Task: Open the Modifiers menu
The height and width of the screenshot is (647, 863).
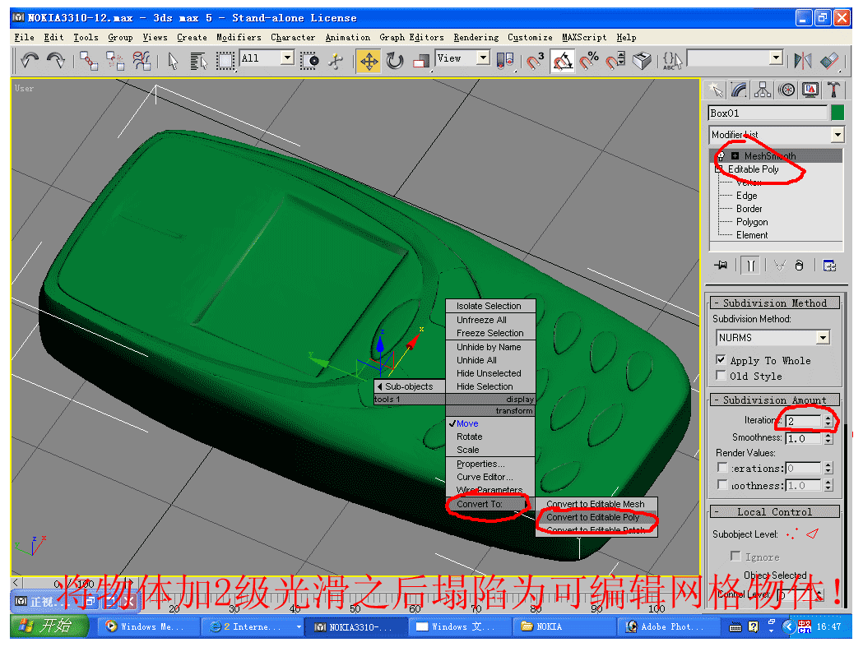Action: (x=239, y=37)
